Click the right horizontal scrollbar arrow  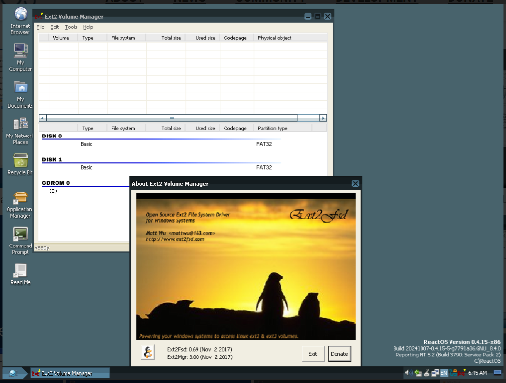pyautogui.click(x=323, y=118)
